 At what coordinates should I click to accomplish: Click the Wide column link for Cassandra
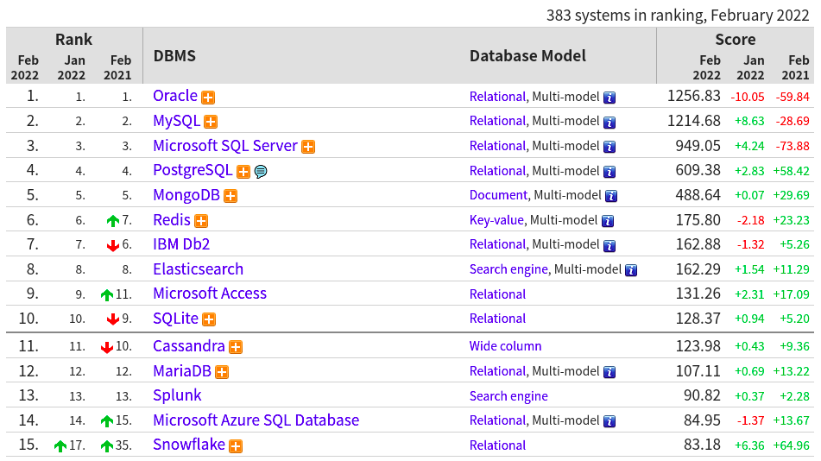tap(505, 345)
